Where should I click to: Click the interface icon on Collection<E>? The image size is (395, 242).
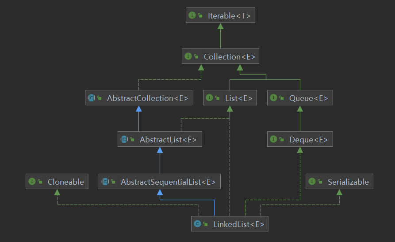[188, 56]
